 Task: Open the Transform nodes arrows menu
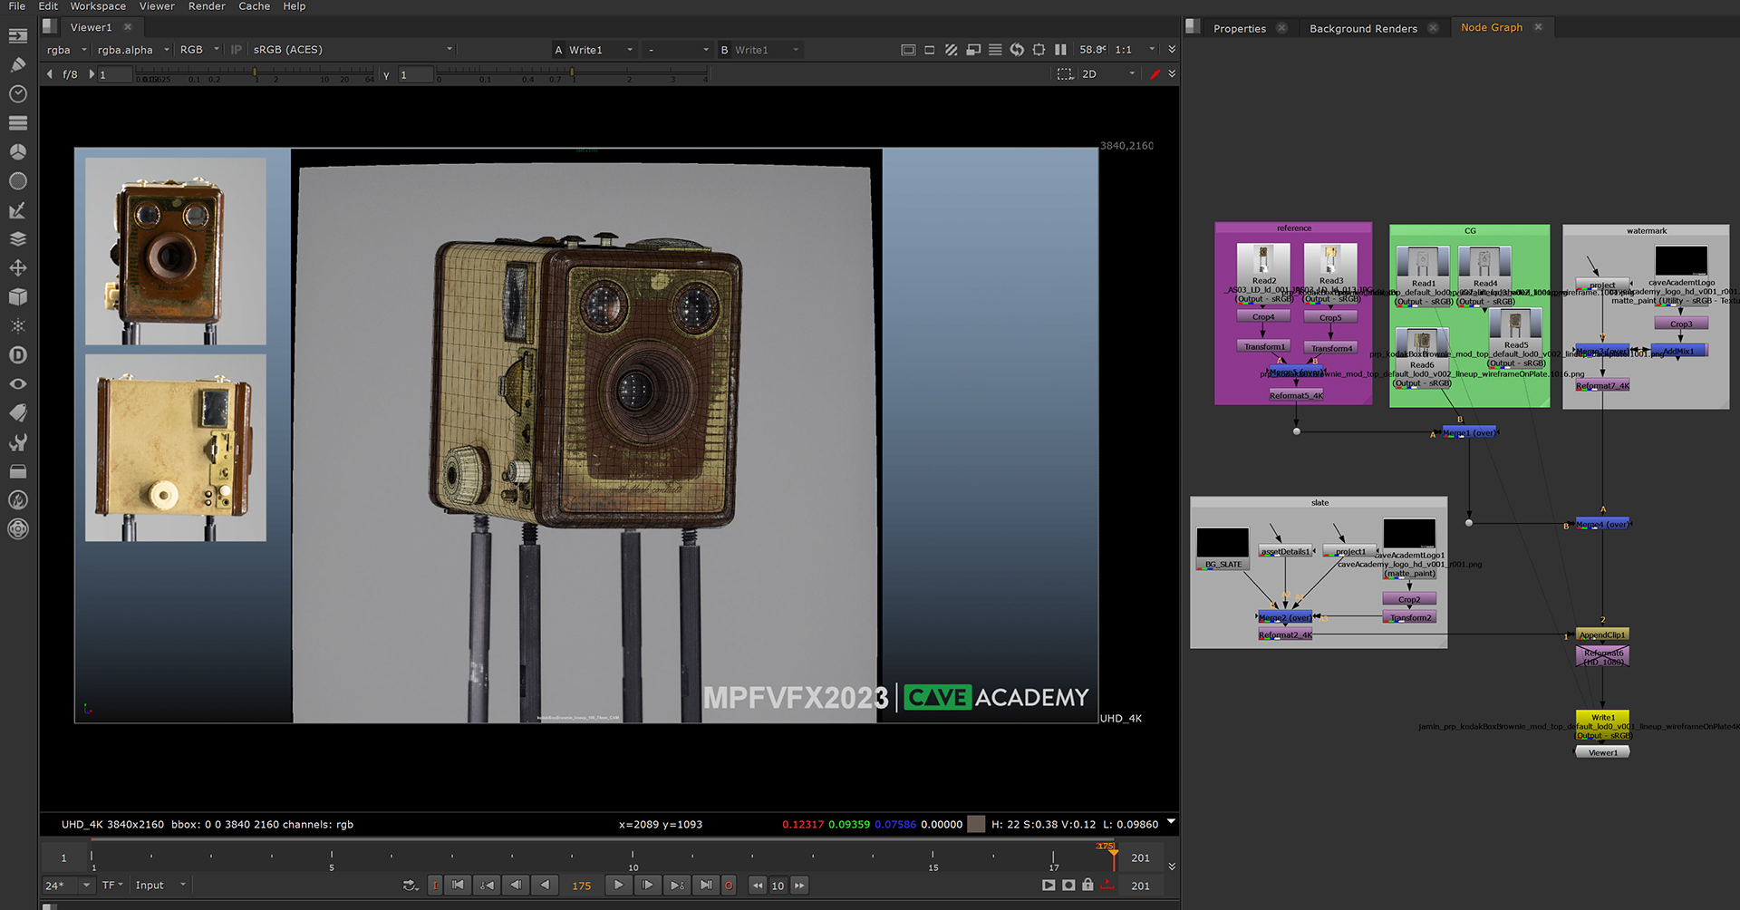18,268
